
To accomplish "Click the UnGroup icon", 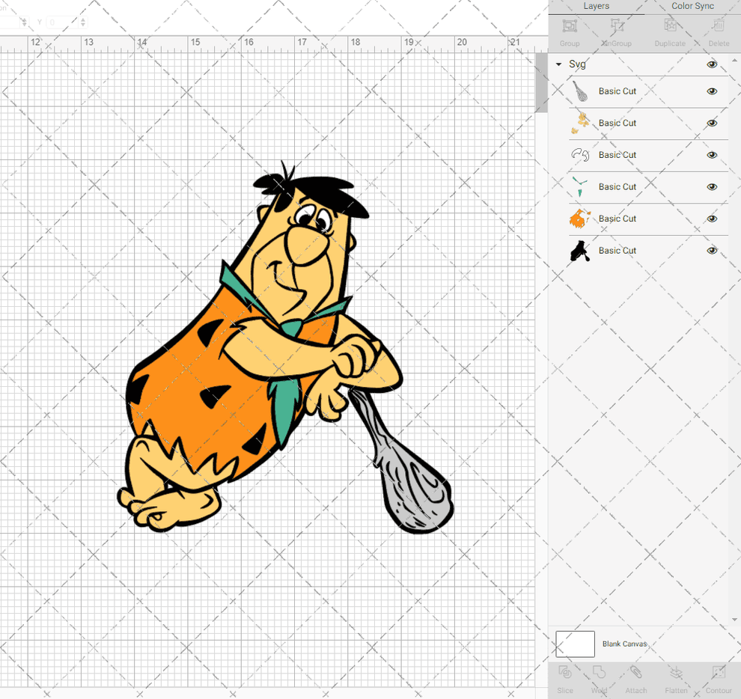I will tap(616, 26).
